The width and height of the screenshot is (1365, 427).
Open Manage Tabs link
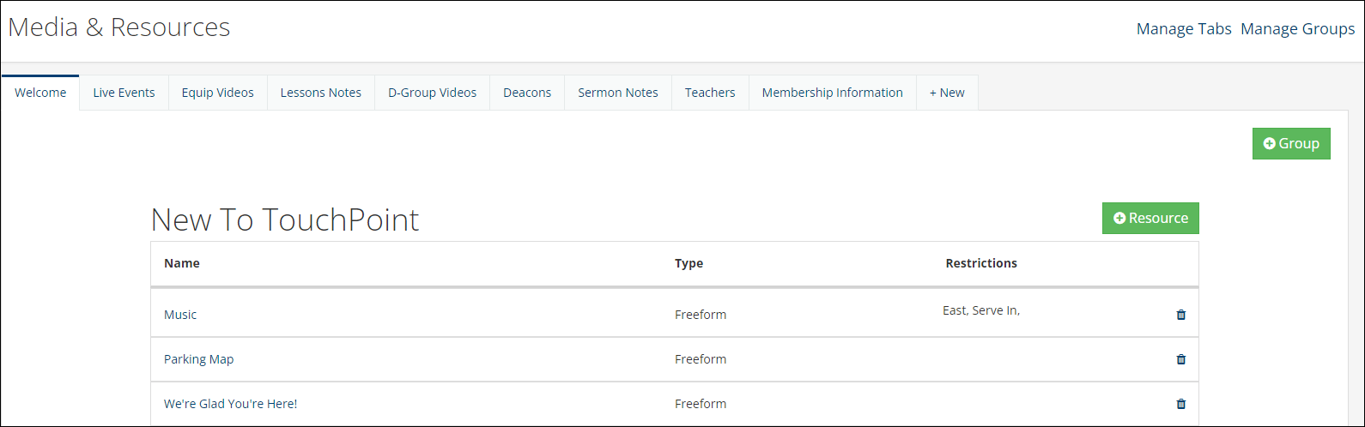coord(1184,29)
